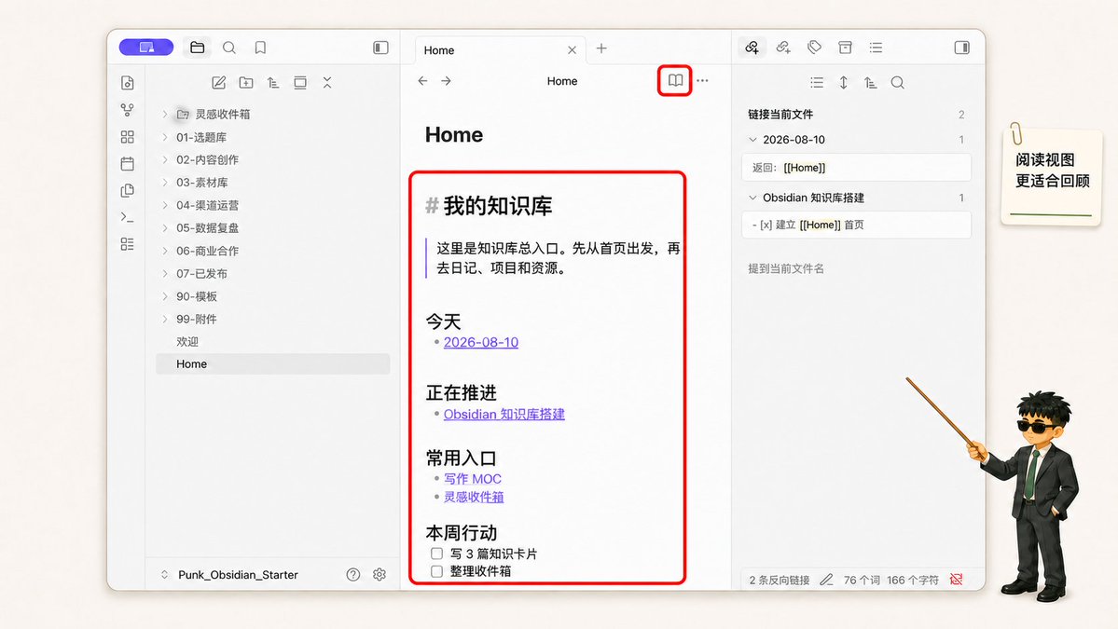The height and width of the screenshot is (629, 1118).
Task: Insert template via ribbon copy icon
Action: tap(127, 190)
